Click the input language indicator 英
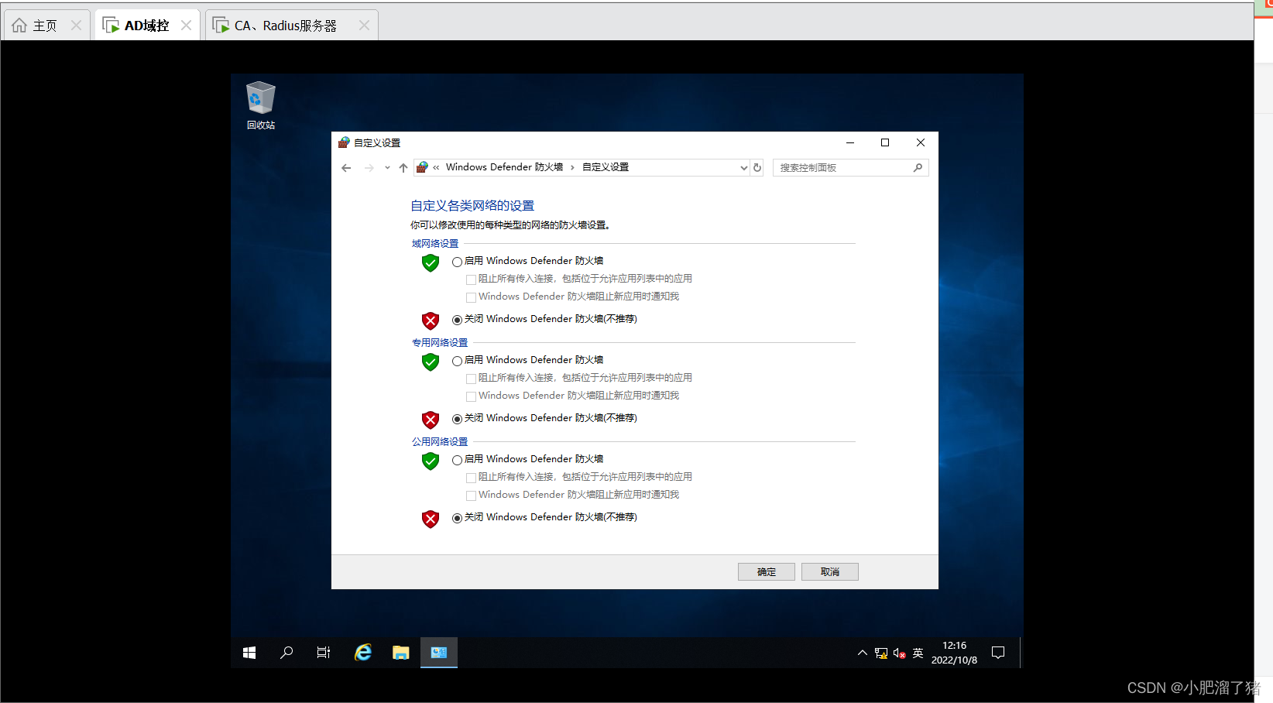 (x=918, y=653)
